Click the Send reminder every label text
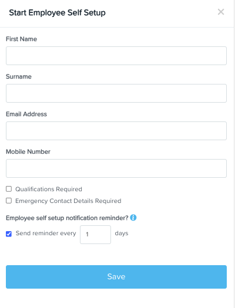The height and width of the screenshot is (308, 235). 46,233
